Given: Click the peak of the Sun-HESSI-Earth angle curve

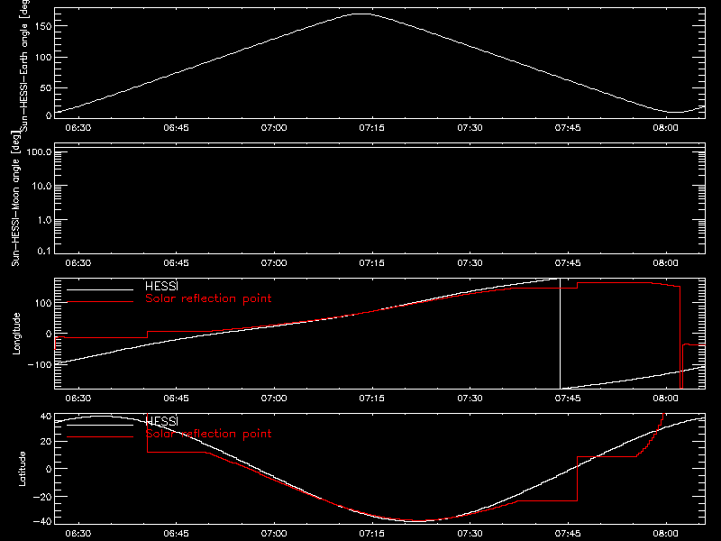Looking at the screenshot, I should click(x=362, y=14).
